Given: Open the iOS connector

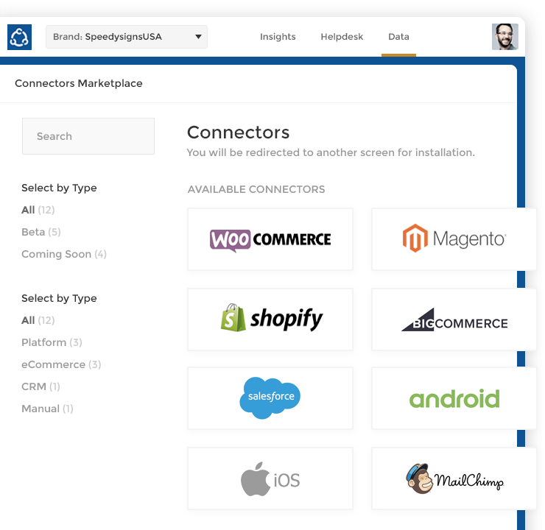Looking at the screenshot, I should [270, 478].
